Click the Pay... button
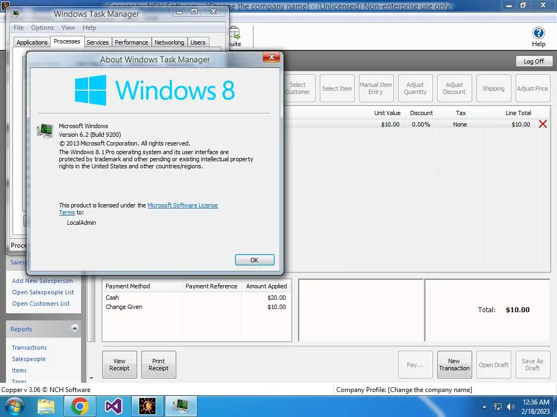557x417 pixels. [415, 364]
